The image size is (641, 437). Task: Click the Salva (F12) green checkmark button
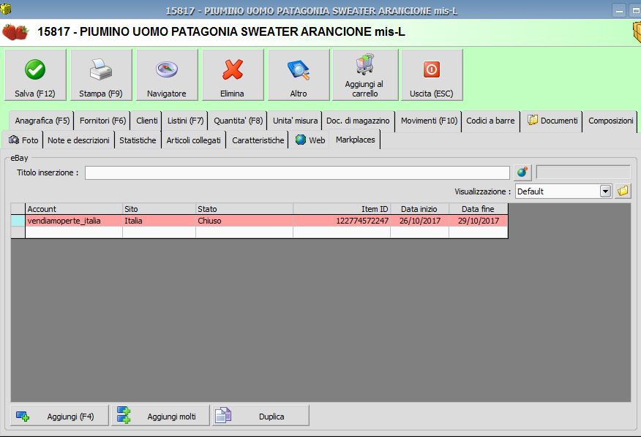(x=35, y=75)
